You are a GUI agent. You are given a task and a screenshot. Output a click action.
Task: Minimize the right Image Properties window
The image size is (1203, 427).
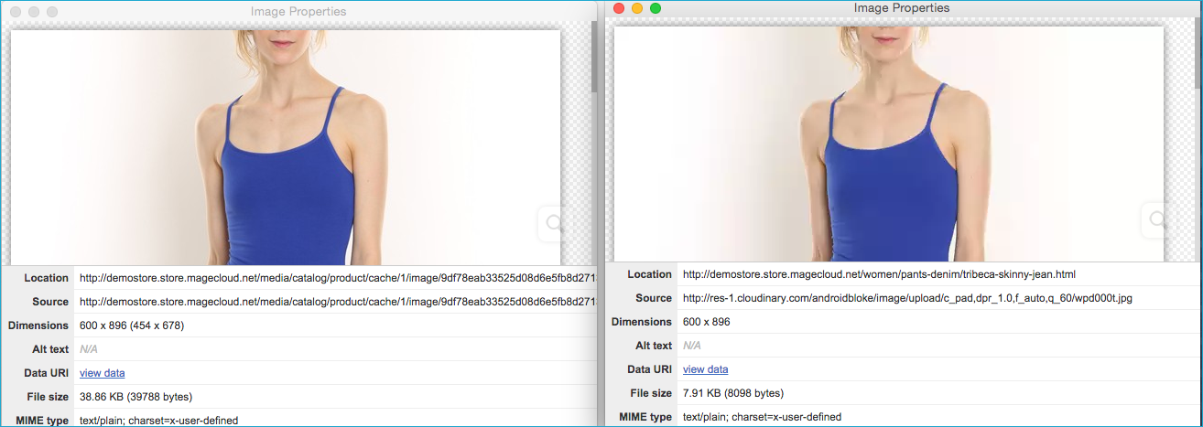click(x=637, y=8)
